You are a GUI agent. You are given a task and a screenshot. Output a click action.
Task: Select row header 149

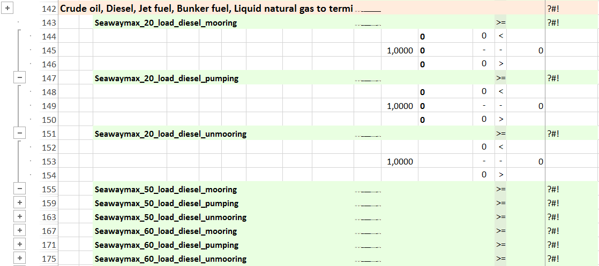pos(48,106)
